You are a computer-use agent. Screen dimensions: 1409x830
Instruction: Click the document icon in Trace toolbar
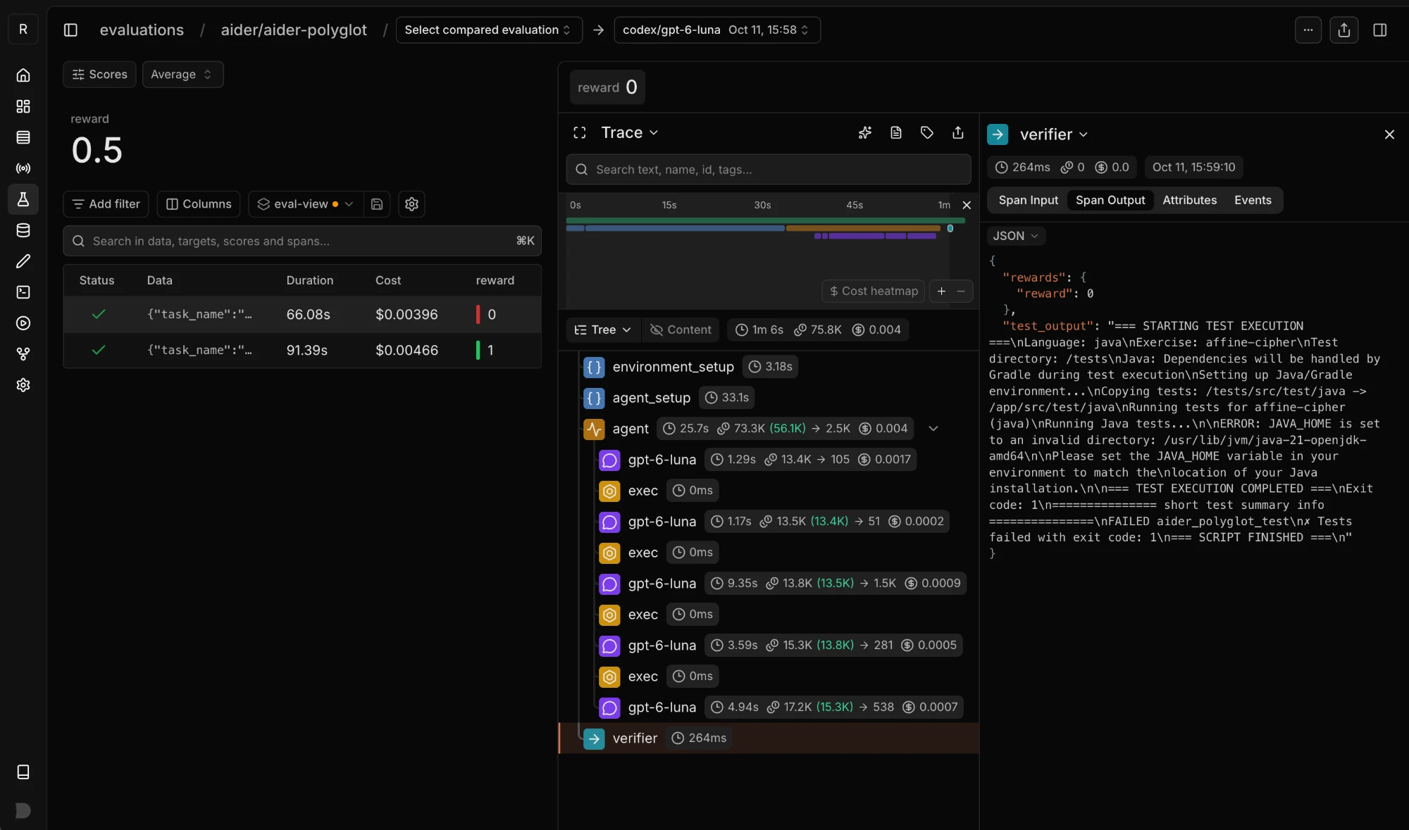point(896,133)
